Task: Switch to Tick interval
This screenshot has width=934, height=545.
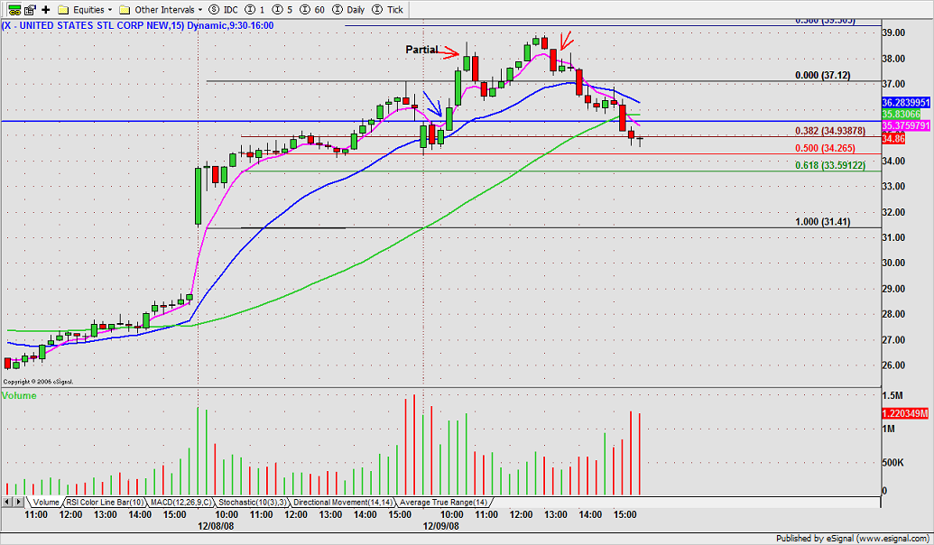Action: click(x=387, y=10)
